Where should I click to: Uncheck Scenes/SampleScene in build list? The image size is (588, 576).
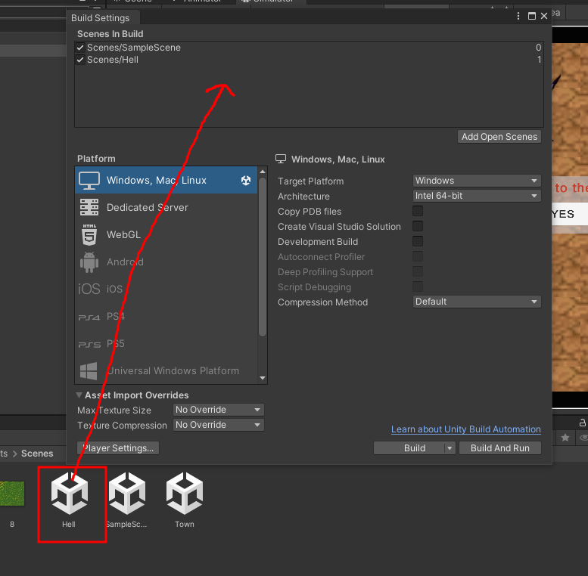click(80, 48)
